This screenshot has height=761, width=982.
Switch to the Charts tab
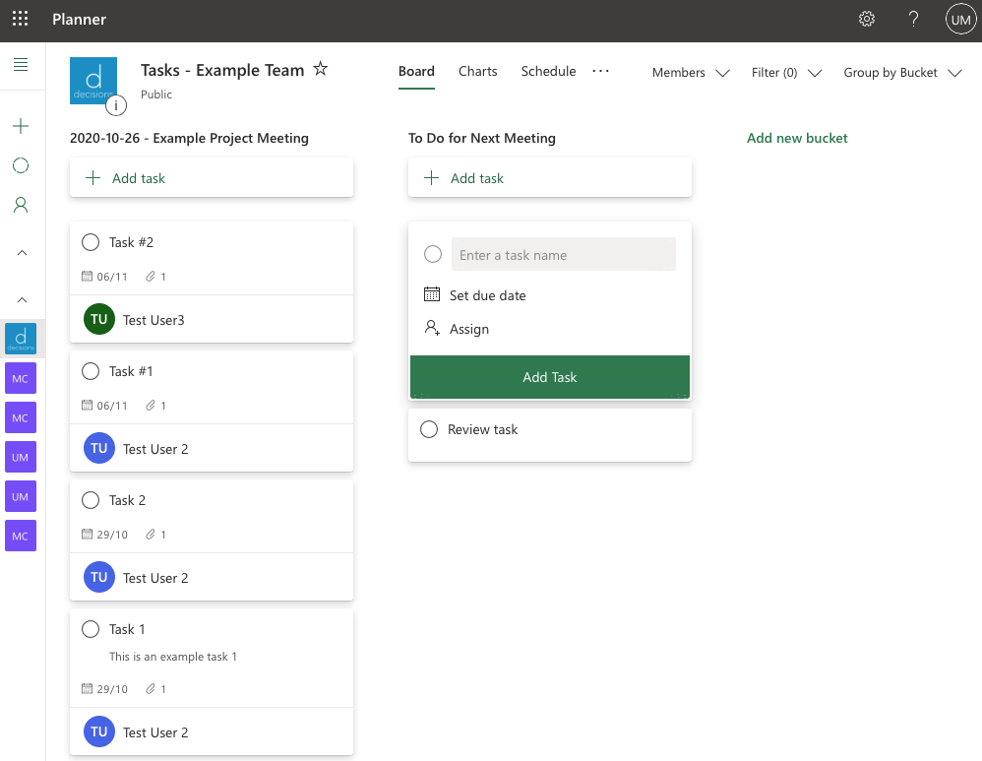tap(478, 72)
